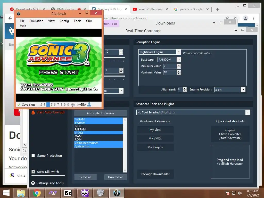The height and width of the screenshot is (198, 264).
Task: Increase the Alignment spinner
Action: coord(185,88)
